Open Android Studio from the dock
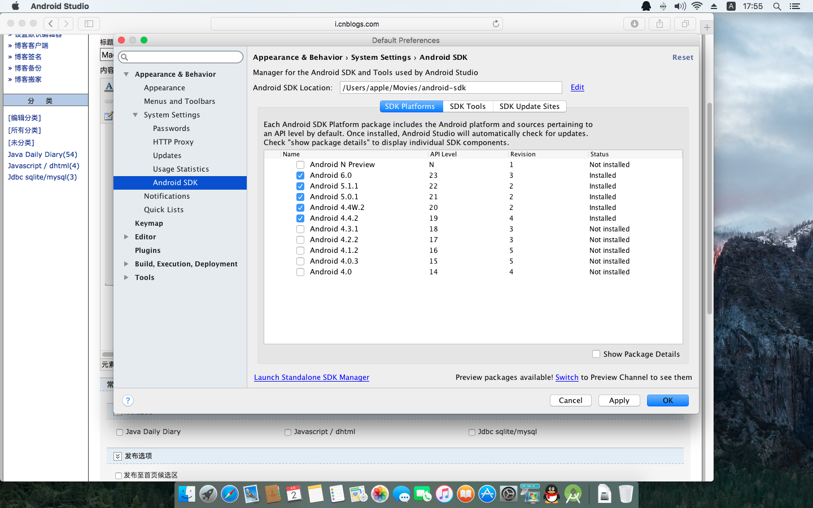Viewport: 813px width, 508px height. tap(573, 494)
